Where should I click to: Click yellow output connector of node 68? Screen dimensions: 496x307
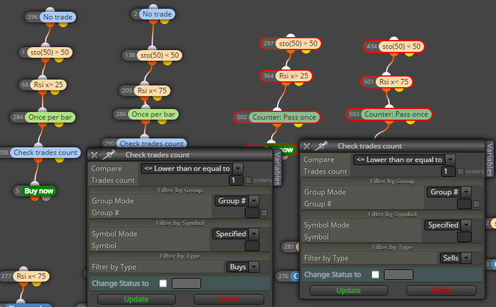click(x=54, y=92)
